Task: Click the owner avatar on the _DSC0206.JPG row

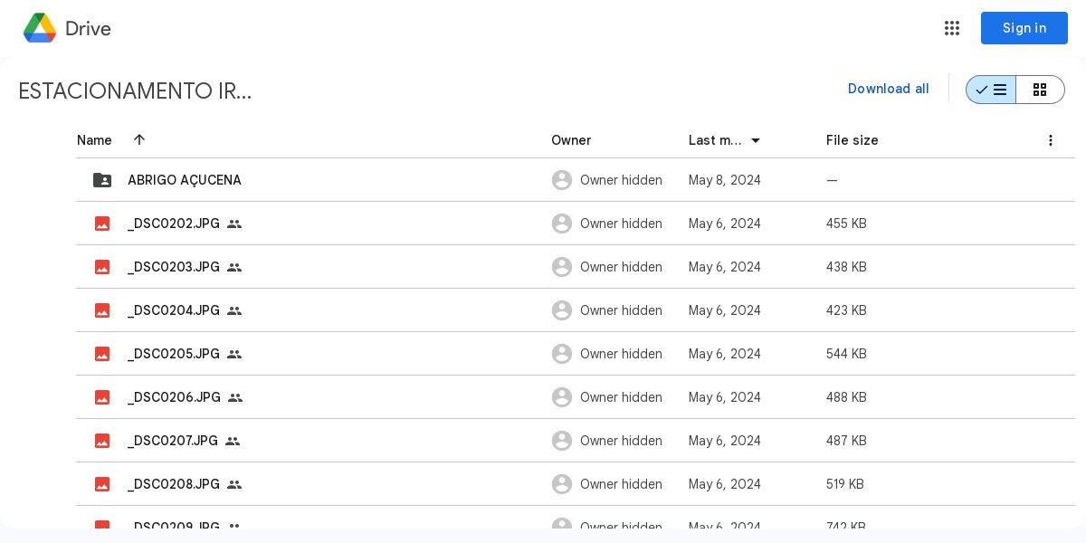Action: pyautogui.click(x=562, y=397)
